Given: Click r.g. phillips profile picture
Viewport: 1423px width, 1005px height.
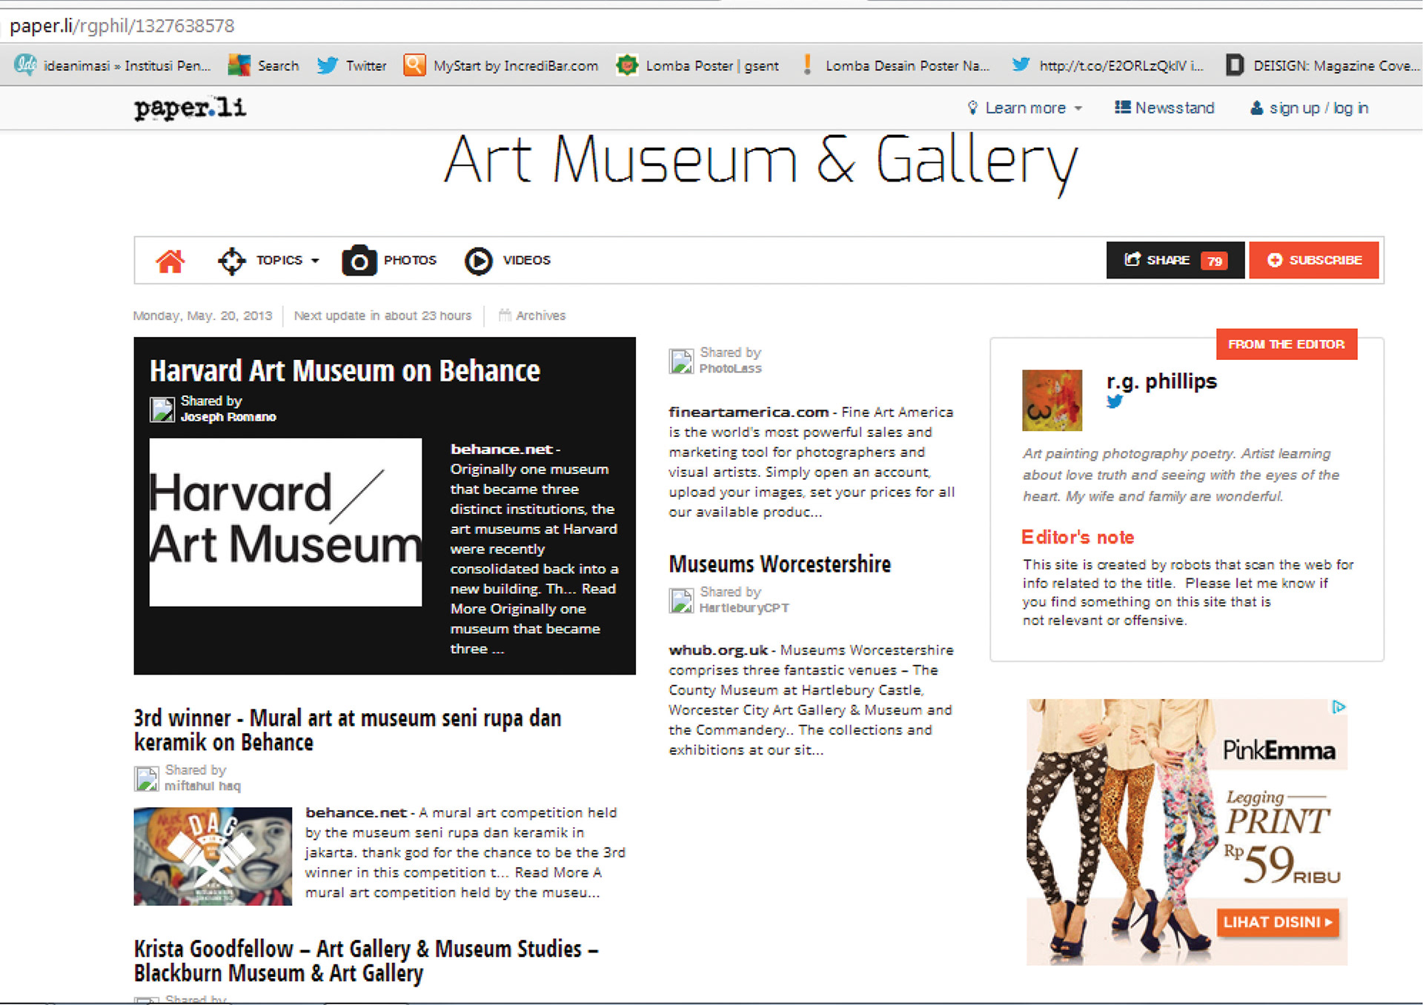Looking at the screenshot, I should [1052, 400].
